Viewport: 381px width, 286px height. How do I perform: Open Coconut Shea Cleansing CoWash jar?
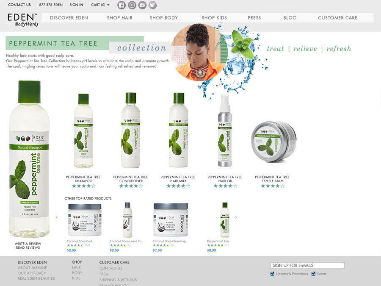(x=171, y=220)
